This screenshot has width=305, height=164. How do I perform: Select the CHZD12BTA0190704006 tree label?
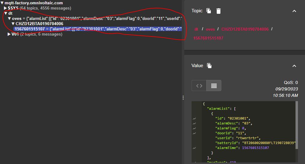(40, 24)
